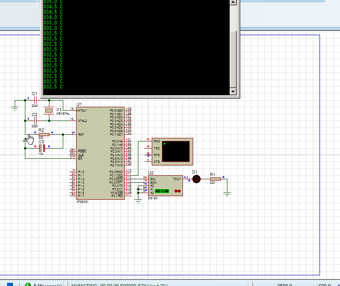
Task: Click the ground symbol left of C1
Action: click(x=15, y=109)
